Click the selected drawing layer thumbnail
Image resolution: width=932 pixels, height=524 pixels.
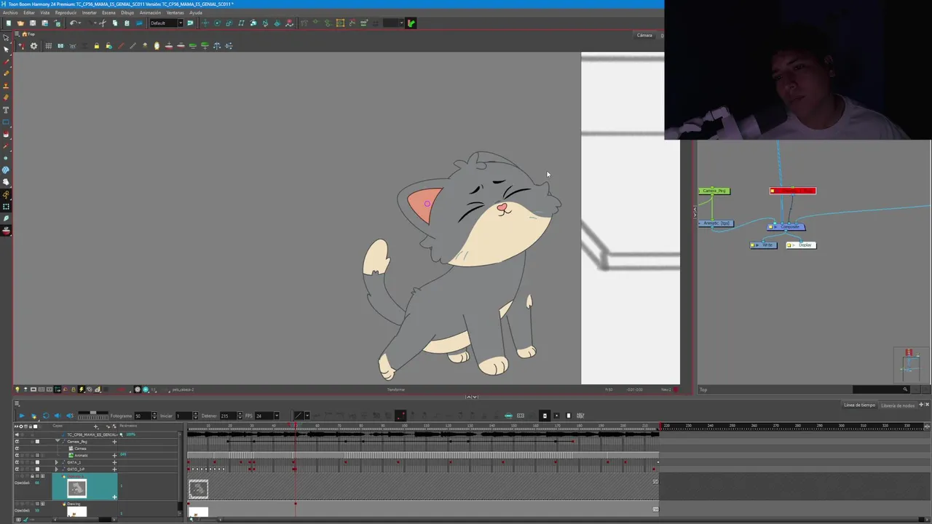(x=76, y=488)
